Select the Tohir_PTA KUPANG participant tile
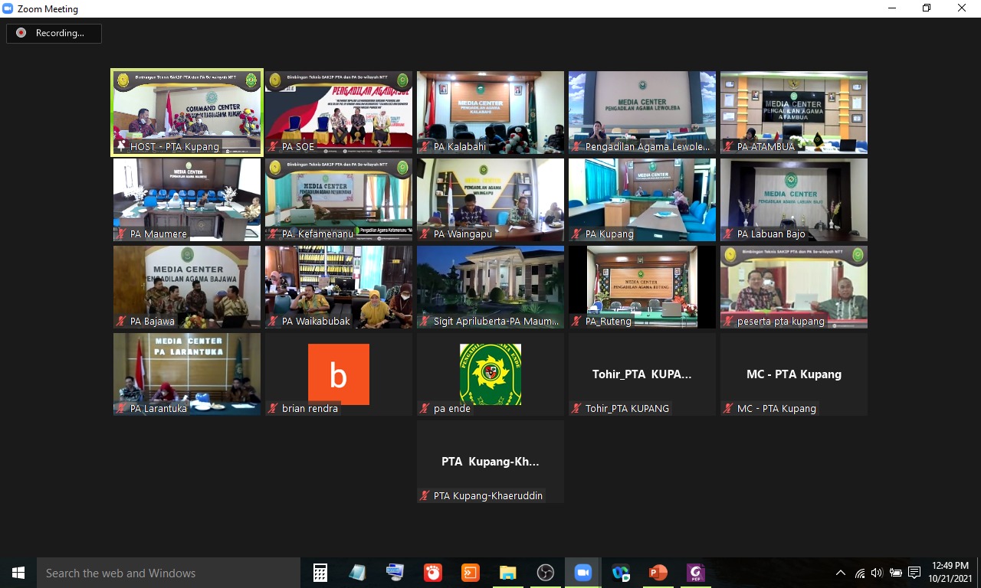The image size is (981, 588). [x=642, y=374]
